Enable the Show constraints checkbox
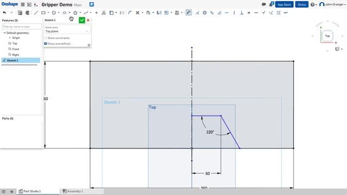This screenshot has height=195, width=347. click(46, 38)
